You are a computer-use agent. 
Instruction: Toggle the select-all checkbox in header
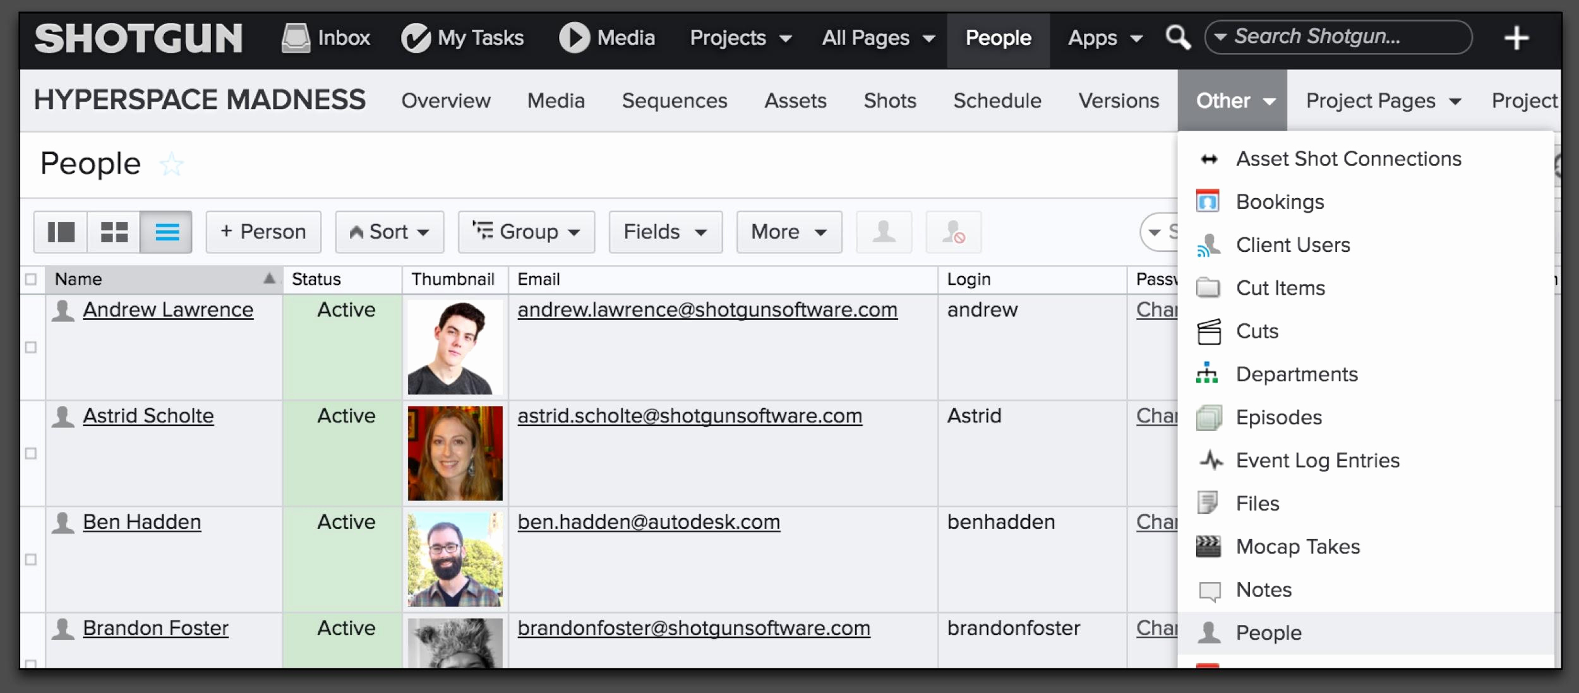pos(31,279)
